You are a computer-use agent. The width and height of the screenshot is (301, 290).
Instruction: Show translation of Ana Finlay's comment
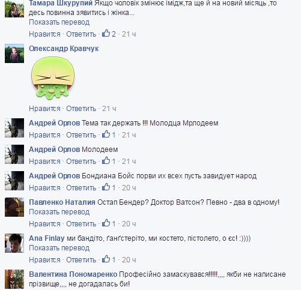tap(59, 248)
